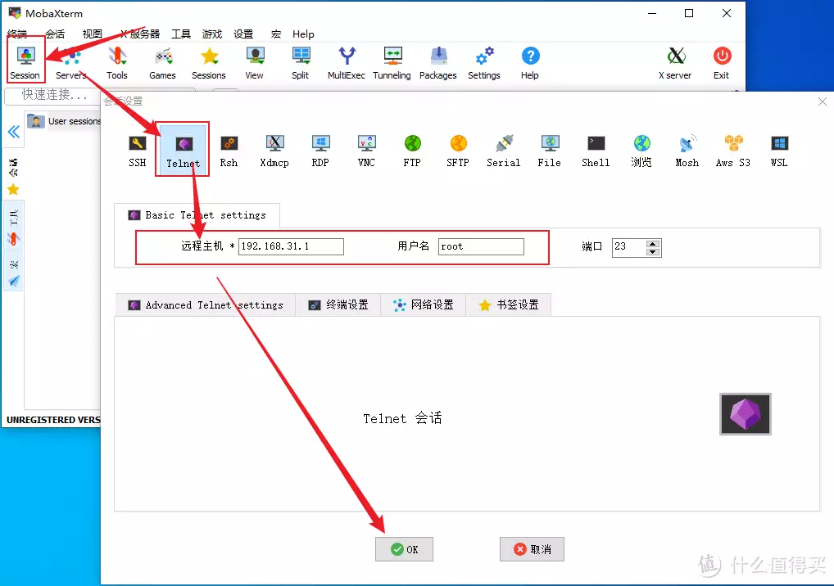Close the session settings dialog
834x586 pixels.
click(x=823, y=101)
